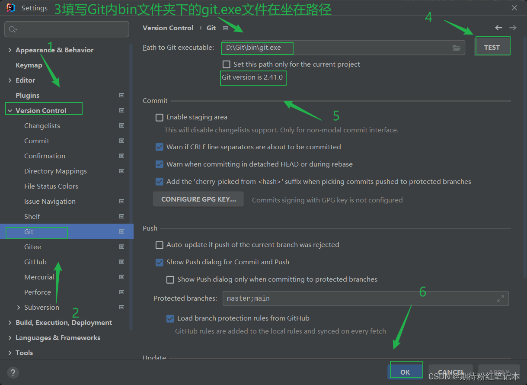This screenshot has width=527, height=385.
Task: Expand the Editor section
Action: [x=10, y=80]
